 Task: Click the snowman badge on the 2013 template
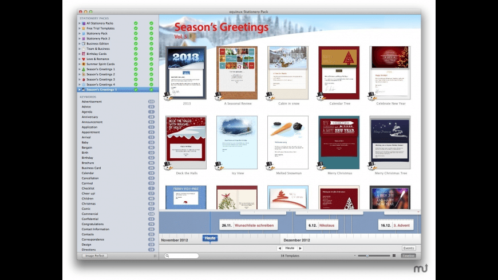point(168,96)
